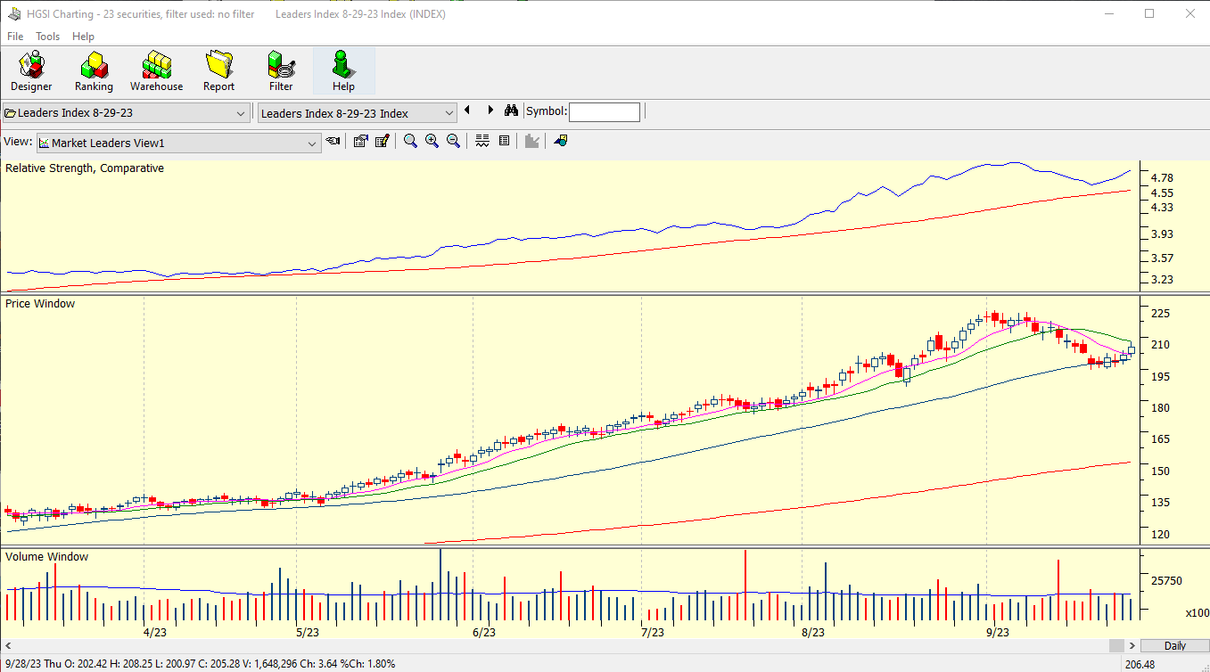Click the wavy lines indicator icon
The image size is (1210, 672).
[x=482, y=141]
